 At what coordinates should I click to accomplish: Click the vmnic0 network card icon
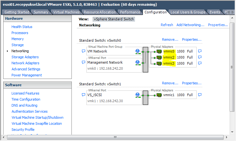click(159, 52)
